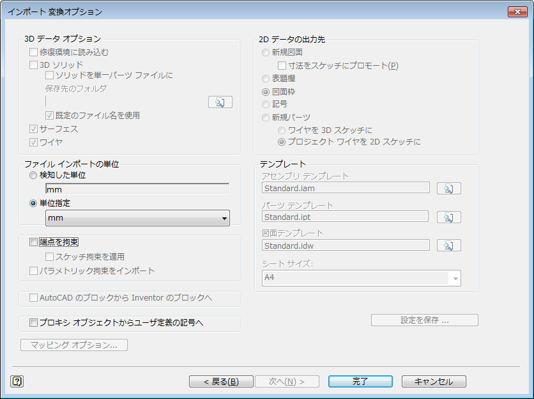Screen dimensions: 534x399
Task: Click the 完了 finish button
Action: click(x=360, y=381)
